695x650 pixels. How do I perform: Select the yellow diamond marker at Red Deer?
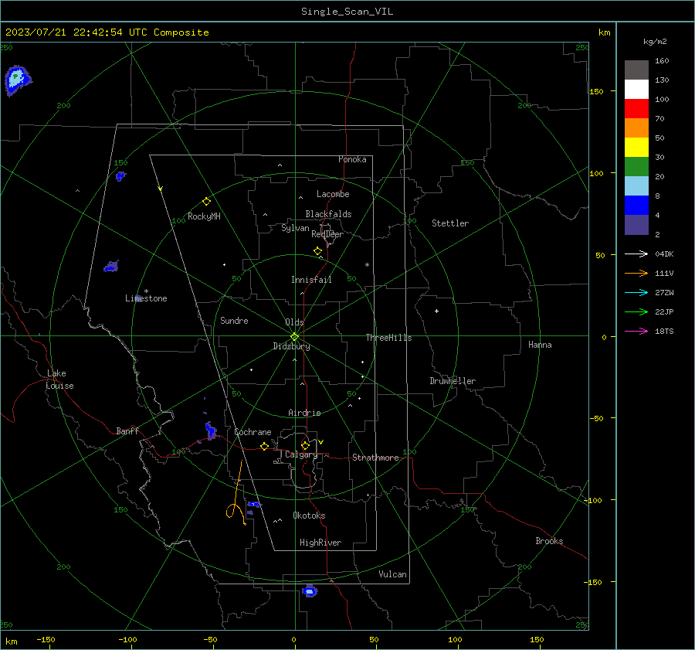pyautogui.click(x=317, y=251)
